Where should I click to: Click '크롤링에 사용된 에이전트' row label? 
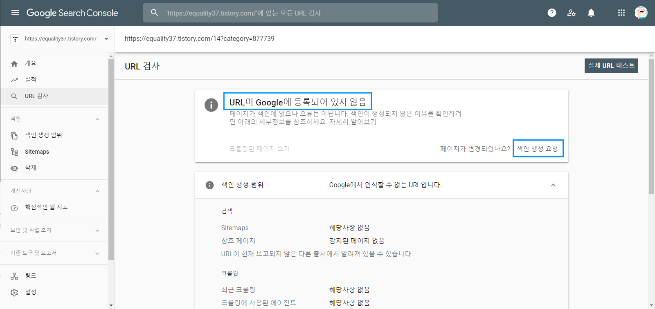(x=259, y=303)
